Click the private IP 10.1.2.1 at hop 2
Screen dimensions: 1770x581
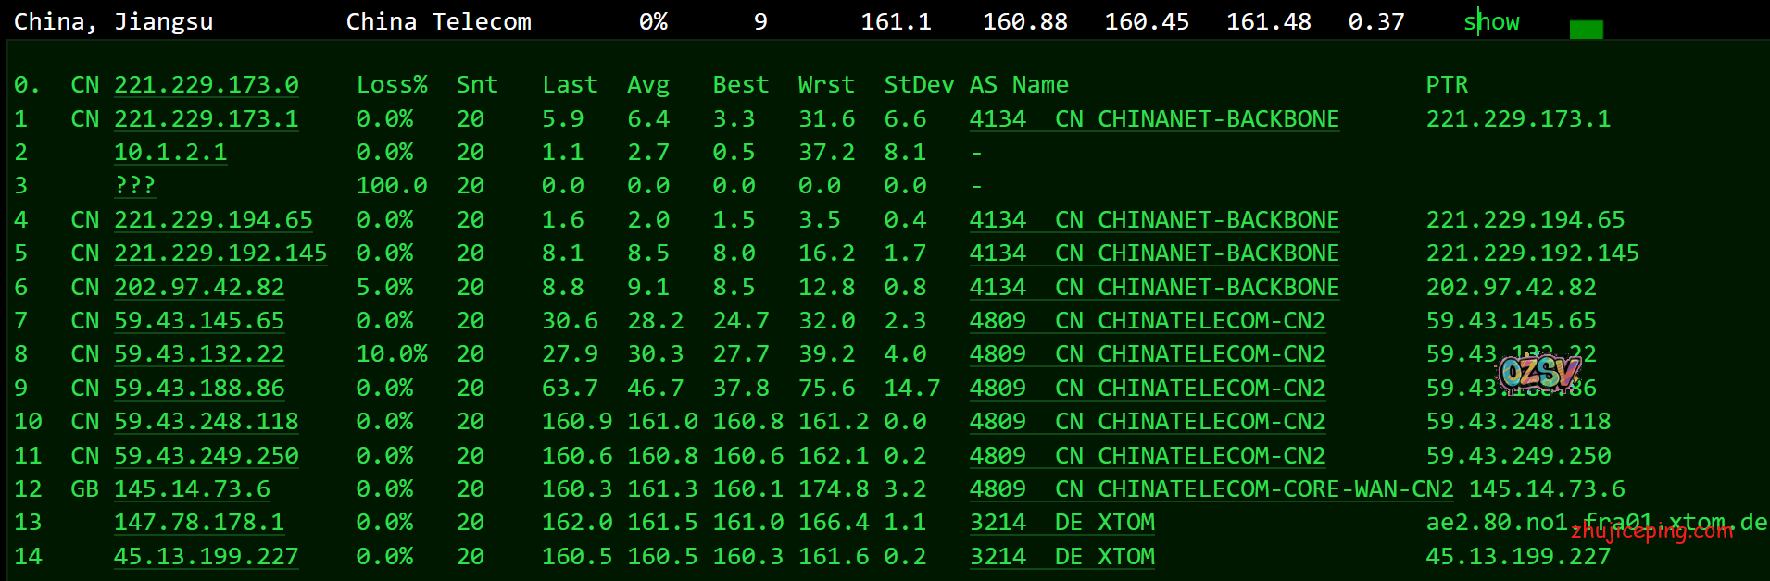click(170, 153)
